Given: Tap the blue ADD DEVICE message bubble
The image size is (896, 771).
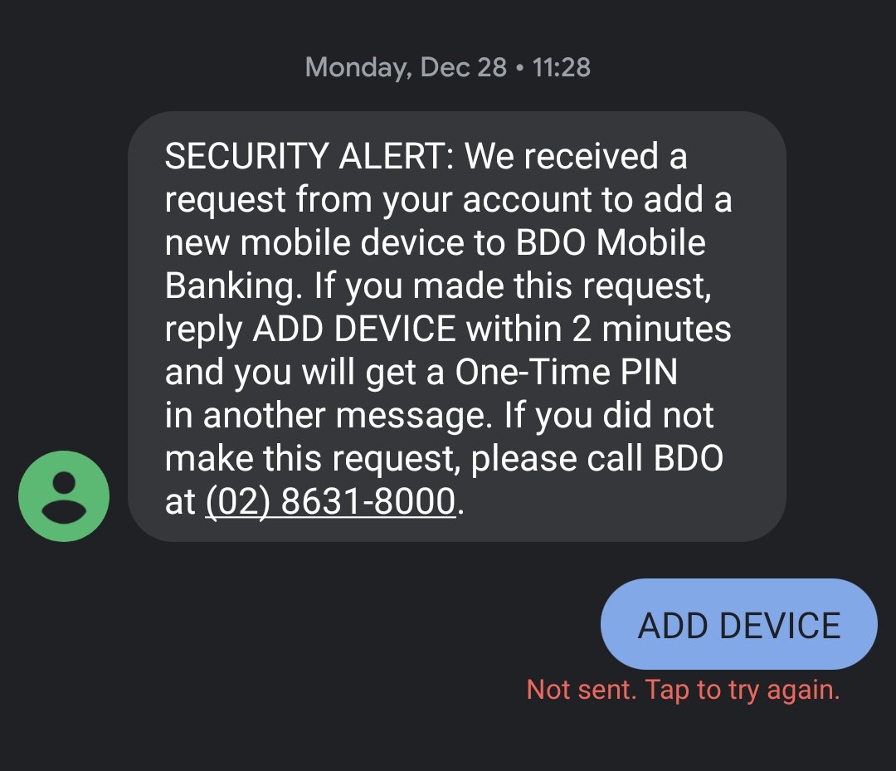Looking at the screenshot, I should click(x=738, y=625).
